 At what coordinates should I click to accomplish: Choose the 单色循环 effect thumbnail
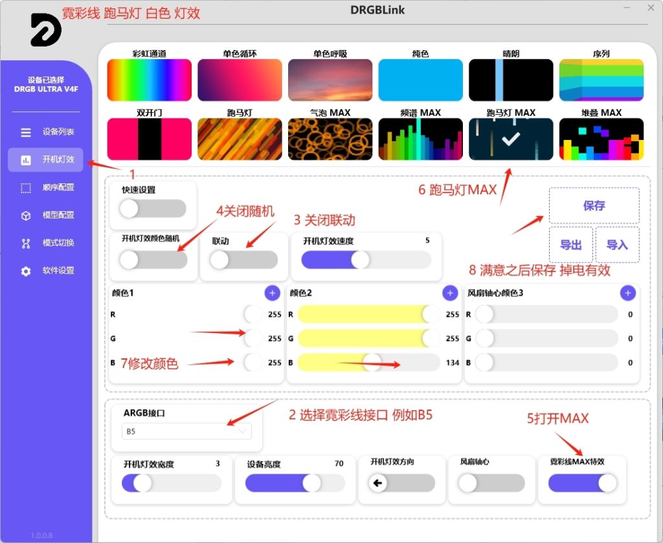pos(240,80)
